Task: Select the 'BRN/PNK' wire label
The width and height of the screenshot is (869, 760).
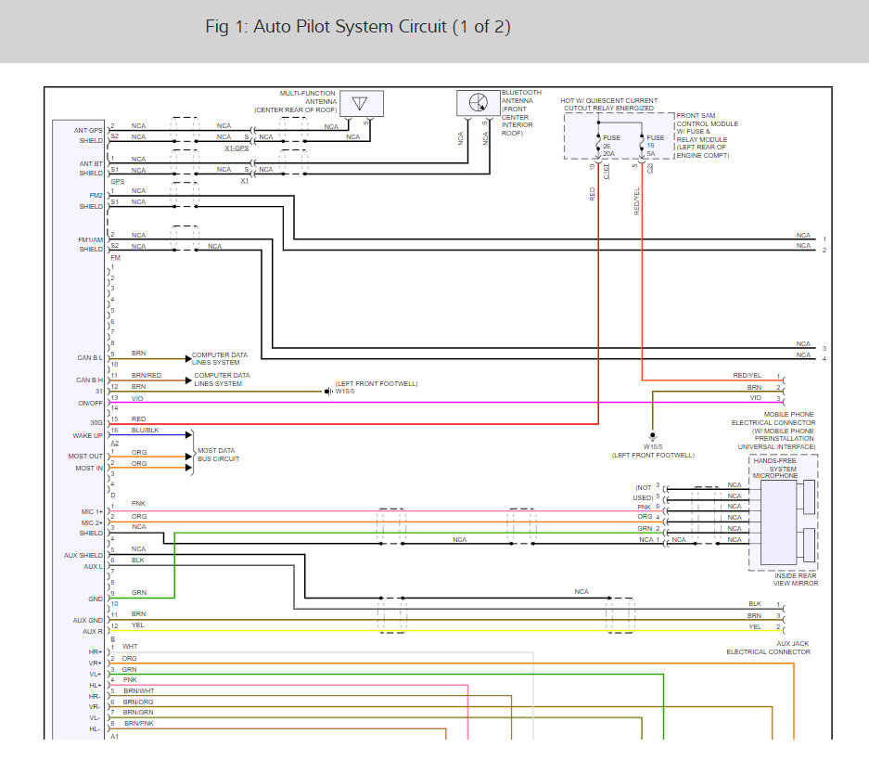Action: [x=139, y=724]
